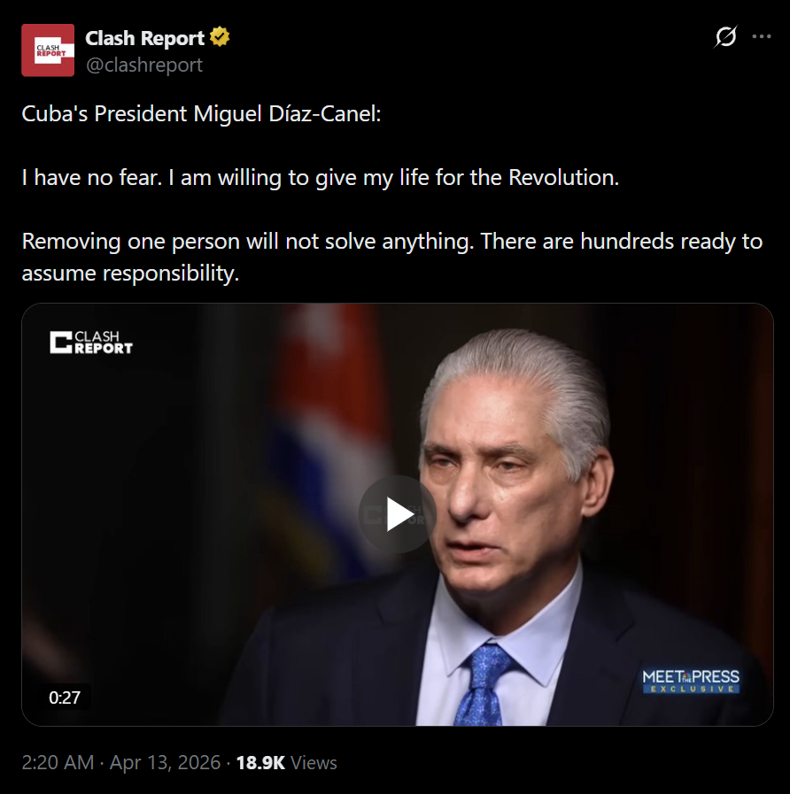The height and width of the screenshot is (794, 790).
Task: Click the line naming Miguel Díaz-Canel
Action: click(x=201, y=113)
